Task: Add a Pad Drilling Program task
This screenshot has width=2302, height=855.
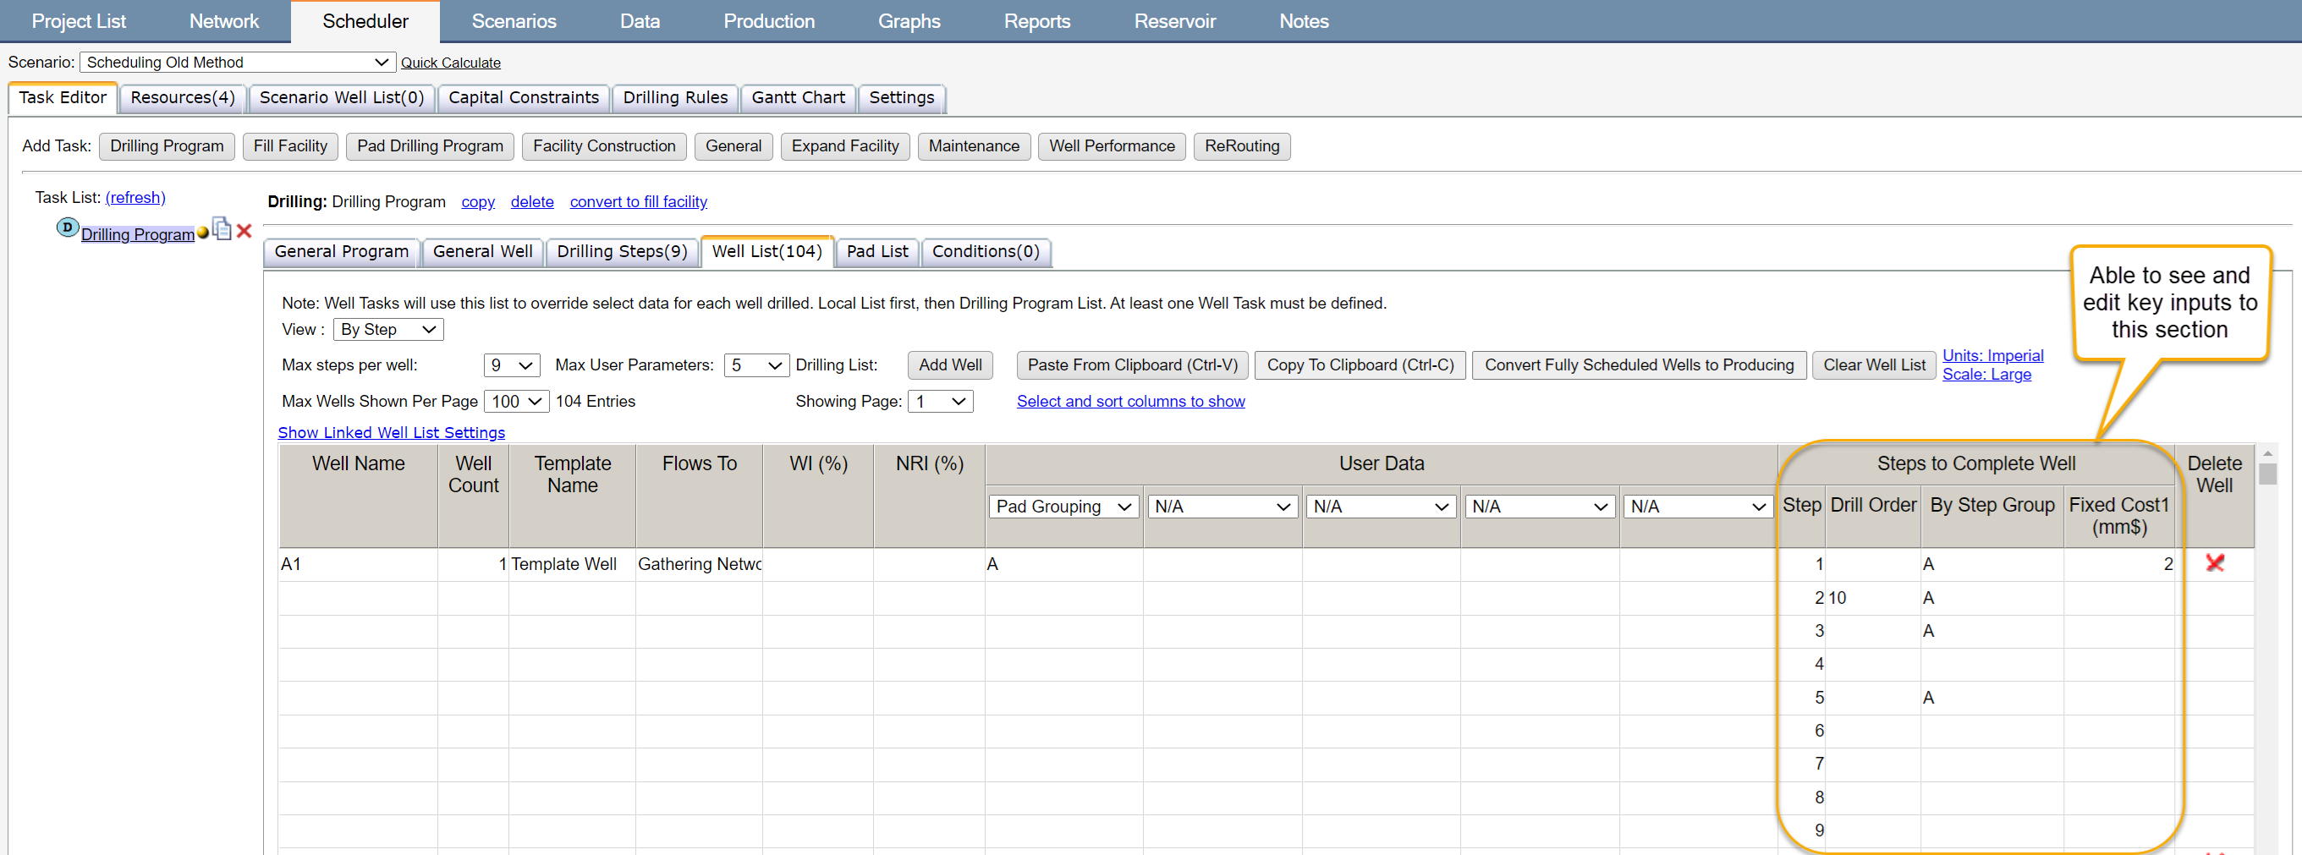Action: tap(430, 146)
